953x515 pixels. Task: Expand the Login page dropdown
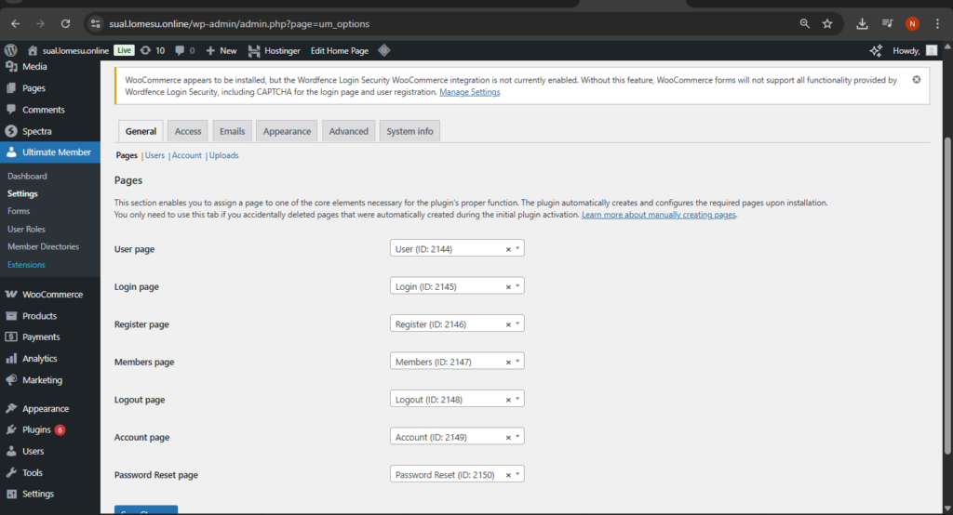[x=518, y=286]
